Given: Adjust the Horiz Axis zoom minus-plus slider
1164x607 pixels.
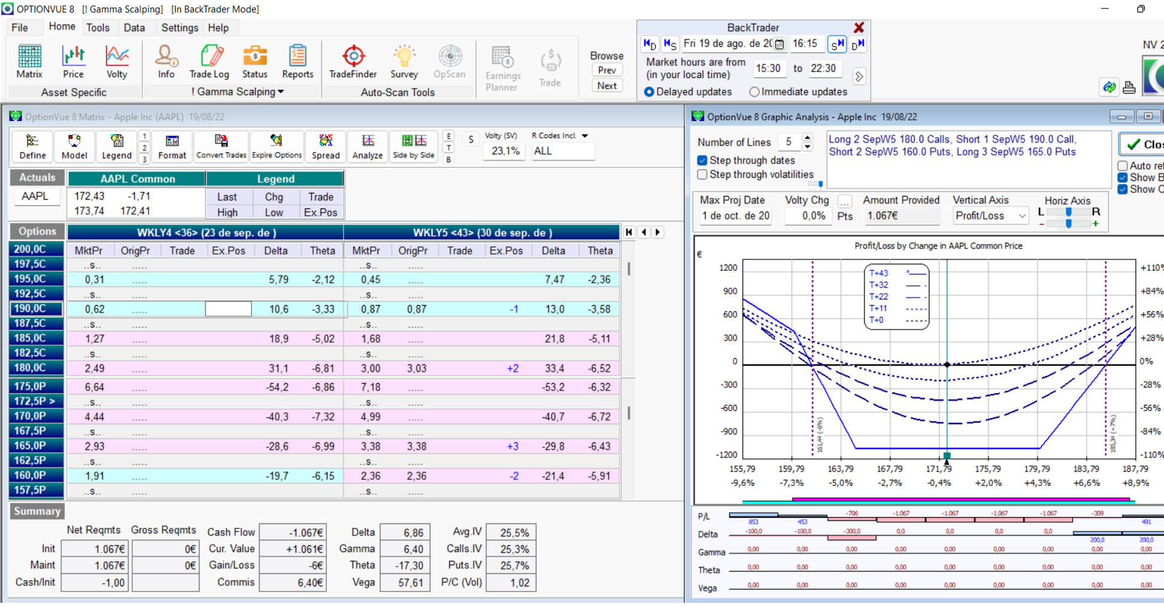Looking at the screenshot, I should point(1068,224).
